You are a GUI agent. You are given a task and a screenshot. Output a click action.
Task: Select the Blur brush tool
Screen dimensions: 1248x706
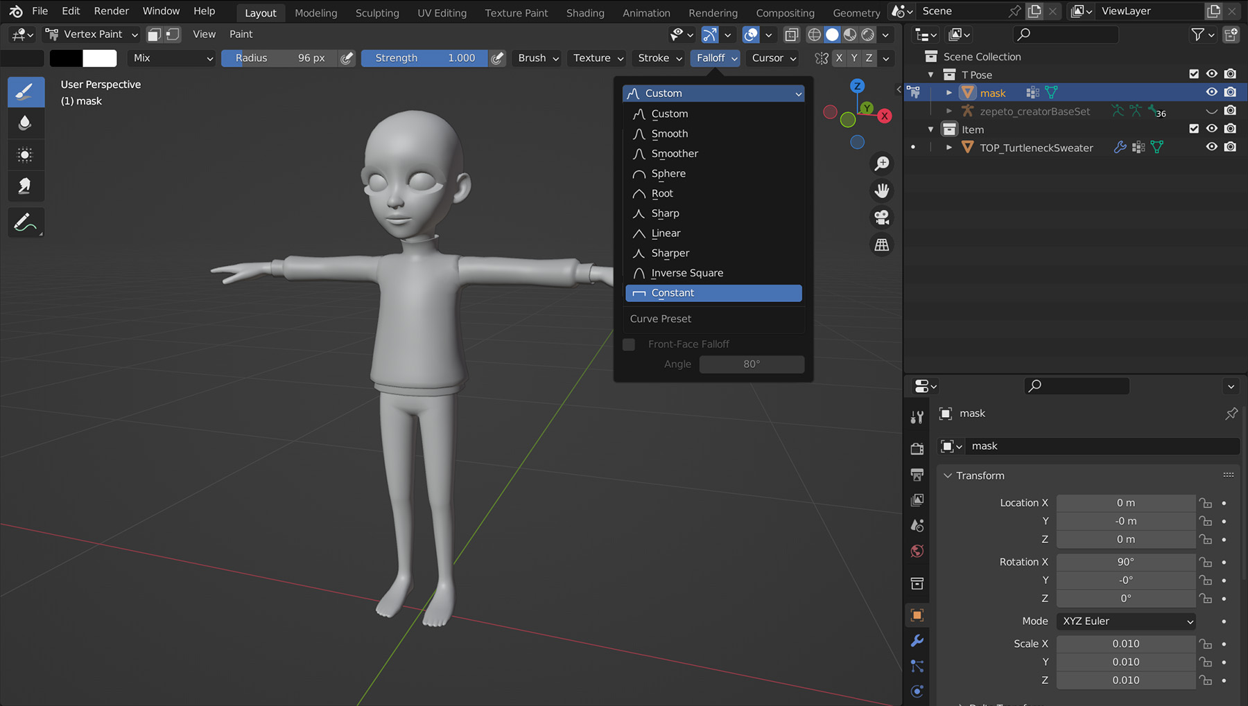coord(25,123)
